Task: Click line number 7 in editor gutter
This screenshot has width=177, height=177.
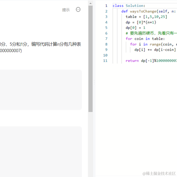Action: pyautogui.click(x=106, y=38)
